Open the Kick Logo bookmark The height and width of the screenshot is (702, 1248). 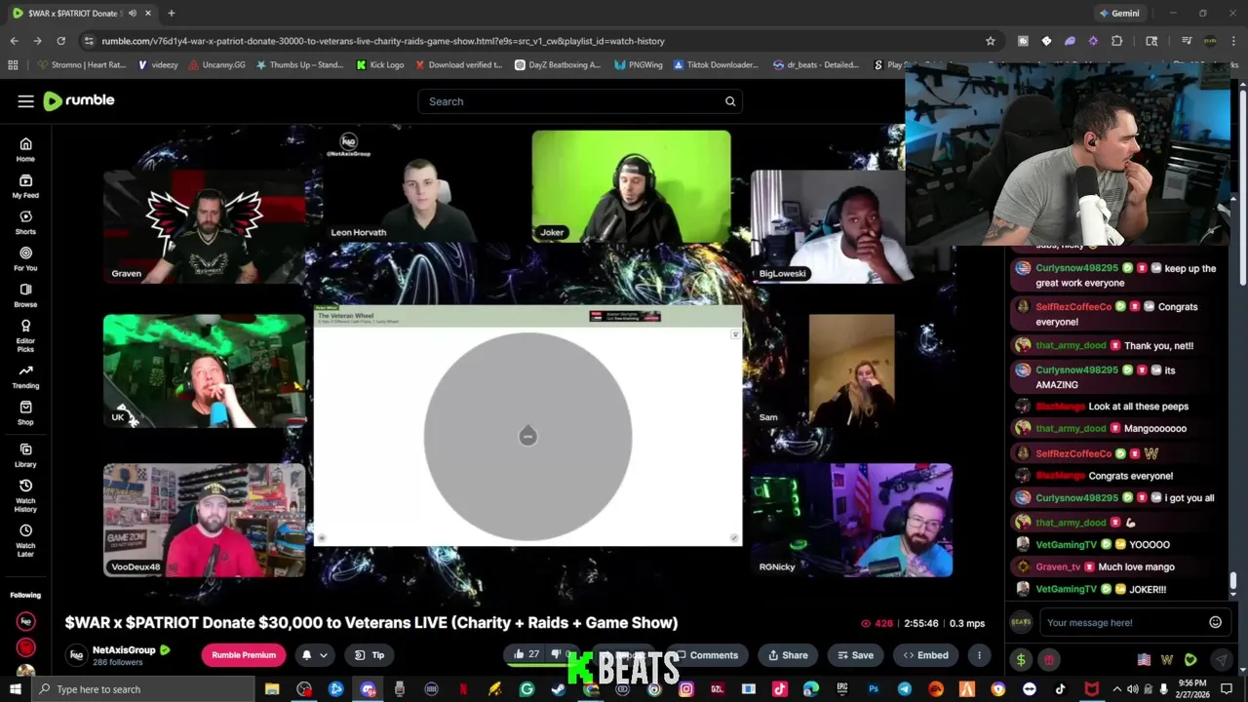[380, 65]
